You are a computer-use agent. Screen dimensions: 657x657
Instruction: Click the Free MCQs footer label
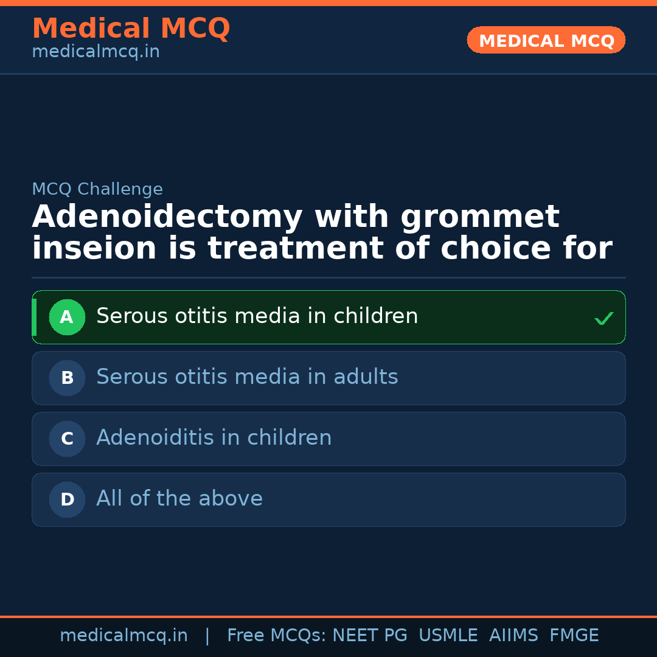pos(276,636)
